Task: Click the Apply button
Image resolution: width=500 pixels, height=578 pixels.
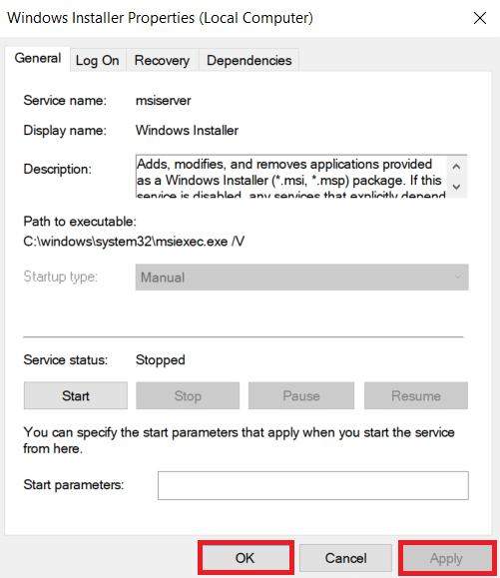Action: (x=446, y=558)
